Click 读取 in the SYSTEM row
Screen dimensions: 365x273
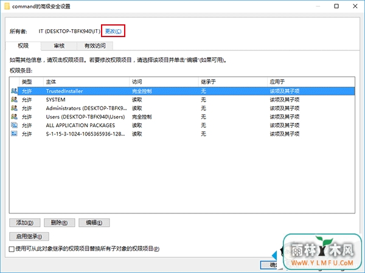tap(137, 100)
